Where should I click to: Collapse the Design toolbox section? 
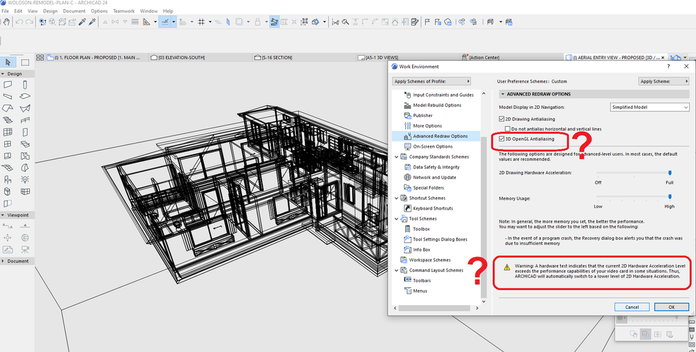3,73
